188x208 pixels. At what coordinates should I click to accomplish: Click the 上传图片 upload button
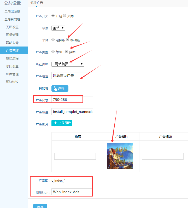point(62,123)
